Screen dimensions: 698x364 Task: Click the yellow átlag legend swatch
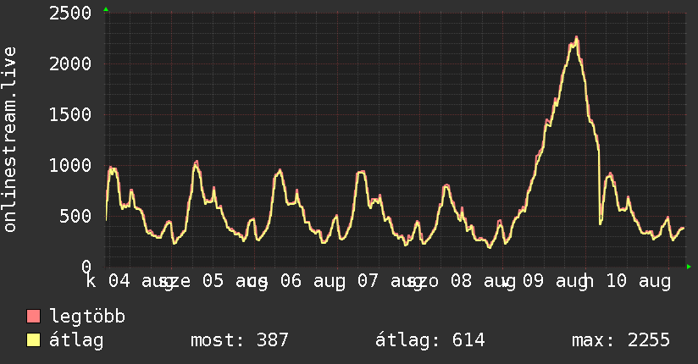[33, 340]
